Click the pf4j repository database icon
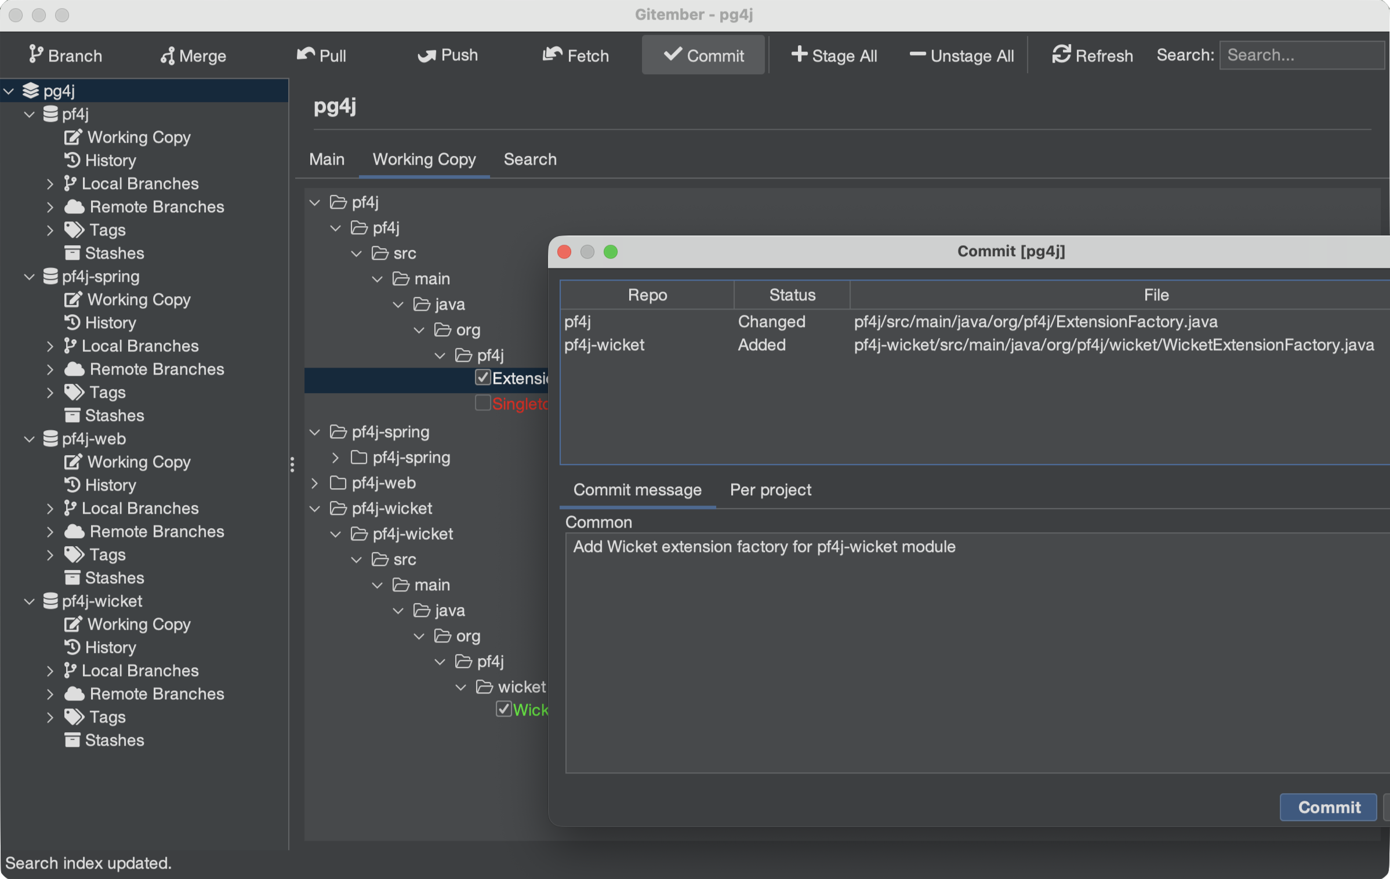This screenshot has height=879, width=1390. pyautogui.click(x=50, y=114)
